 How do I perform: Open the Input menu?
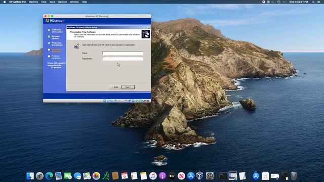[52, 2]
